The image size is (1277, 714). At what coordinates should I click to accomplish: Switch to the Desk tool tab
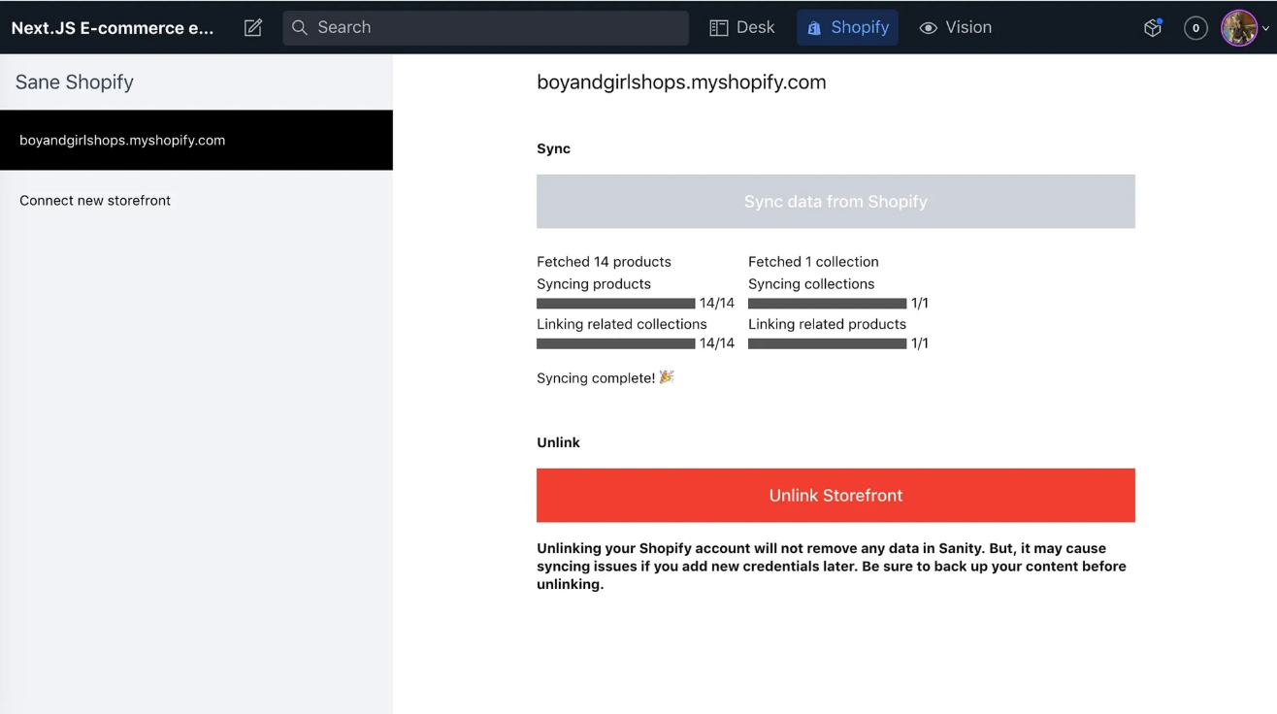click(x=742, y=27)
